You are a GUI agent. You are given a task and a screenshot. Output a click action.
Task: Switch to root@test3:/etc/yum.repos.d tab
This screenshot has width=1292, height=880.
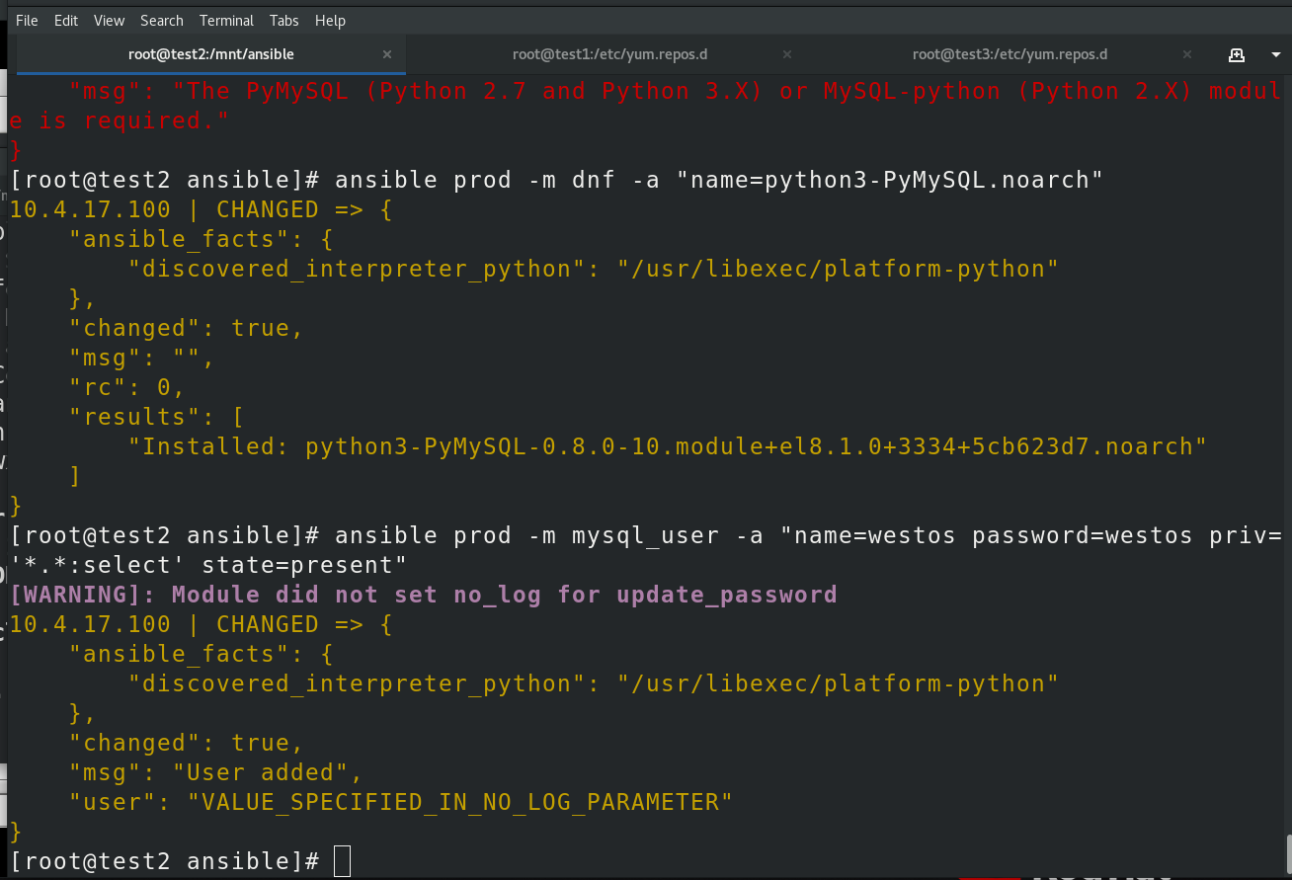click(1009, 54)
